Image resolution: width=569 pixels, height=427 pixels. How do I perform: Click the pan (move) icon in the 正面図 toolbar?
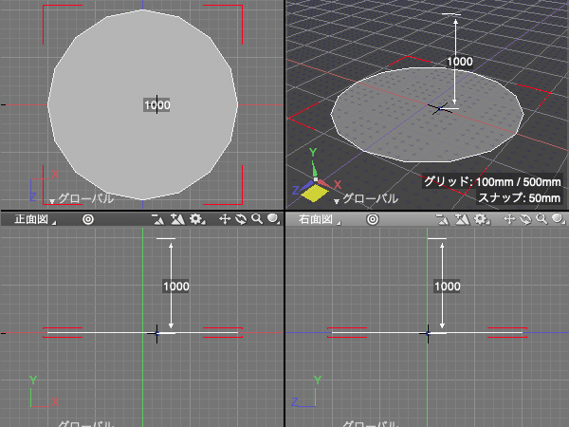click(226, 219)
